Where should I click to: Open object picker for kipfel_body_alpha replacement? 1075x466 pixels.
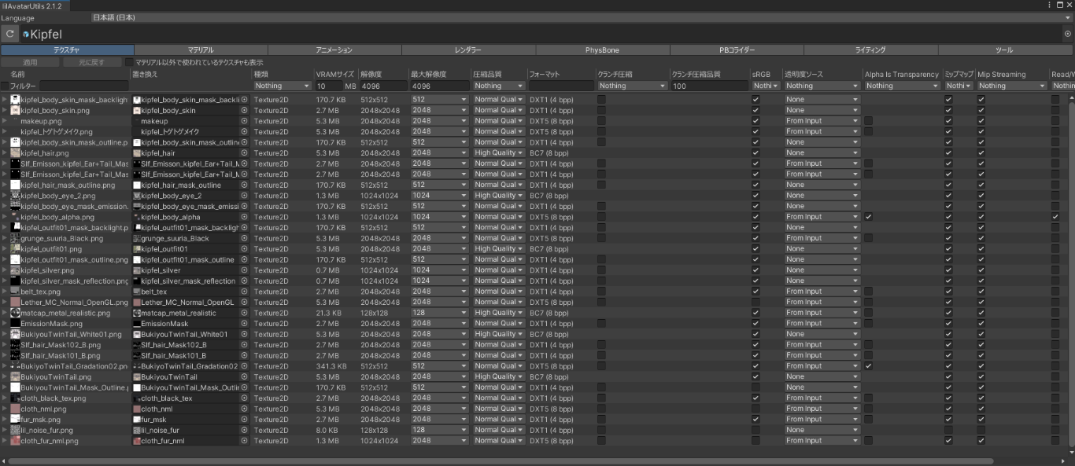[x=244, y=217]
